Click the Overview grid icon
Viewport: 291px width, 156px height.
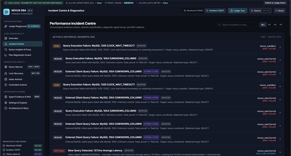6,38
